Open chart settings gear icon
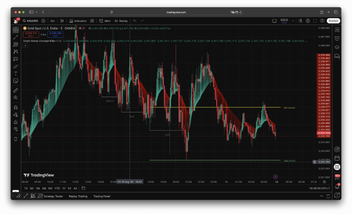The image size is (352, 214). point(308,21)
